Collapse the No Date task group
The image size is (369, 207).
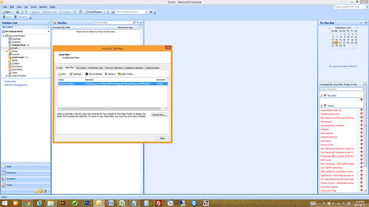[x=321, y=96]
